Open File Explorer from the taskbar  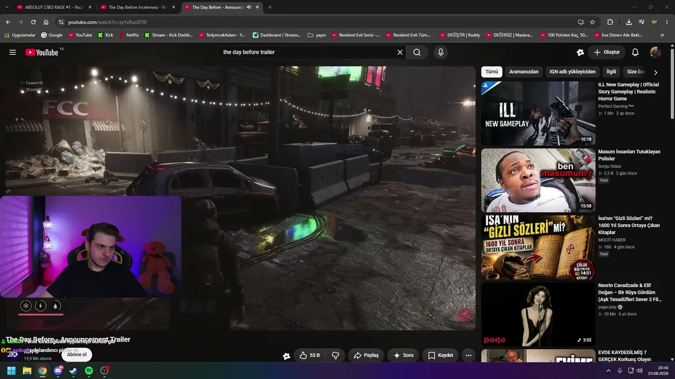click(x=27, y=371)
